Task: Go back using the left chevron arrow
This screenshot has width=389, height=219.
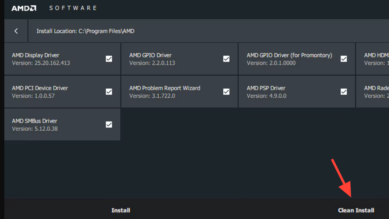Action: (x=16, y=31)
